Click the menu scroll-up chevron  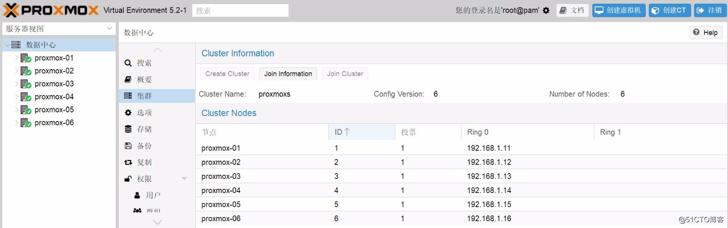click(157, 50)
